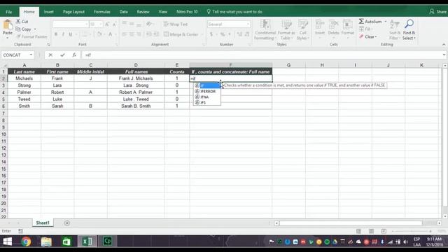Open the Nitro Pro 10 tab
Image resolution: width=448 pixels, height=252 pixels.
click(187, 12)
